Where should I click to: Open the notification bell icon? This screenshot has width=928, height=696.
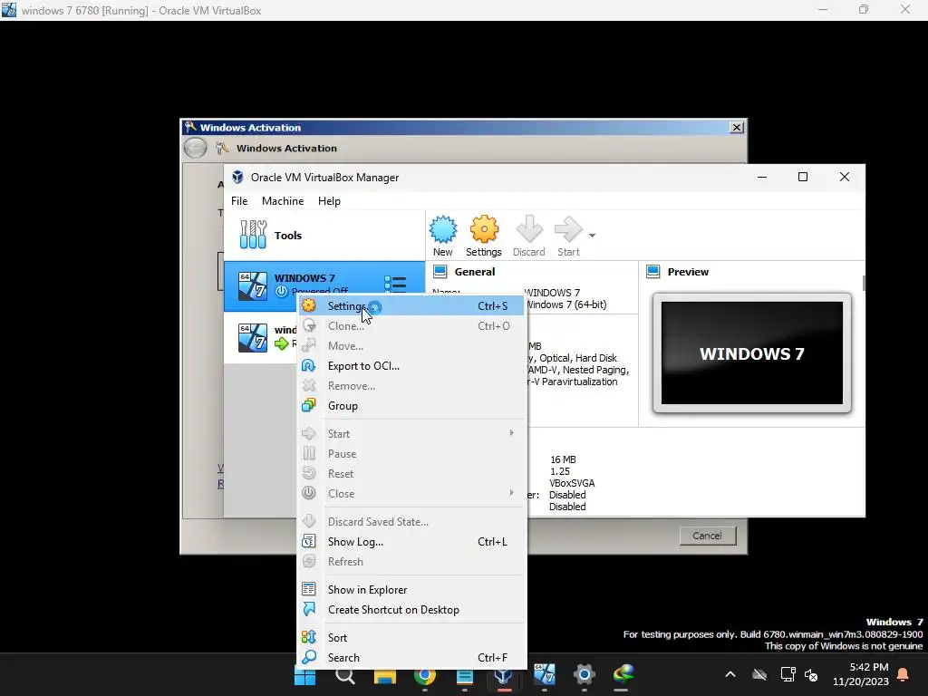point(904,674)
